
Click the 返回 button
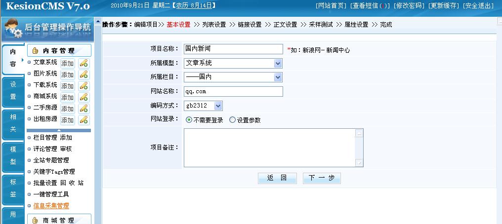click(x=277, y=178)
